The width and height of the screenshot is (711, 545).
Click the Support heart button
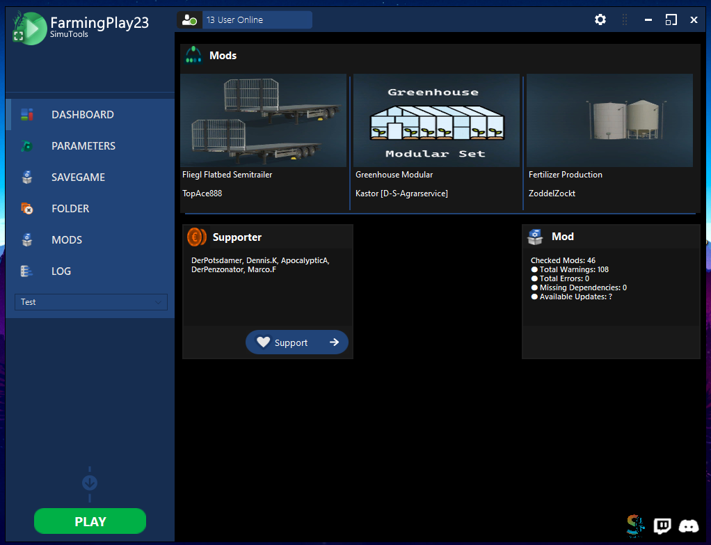[297, 342]
